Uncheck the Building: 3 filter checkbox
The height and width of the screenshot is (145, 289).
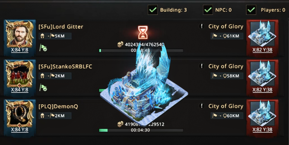click(x=153, y=10)
